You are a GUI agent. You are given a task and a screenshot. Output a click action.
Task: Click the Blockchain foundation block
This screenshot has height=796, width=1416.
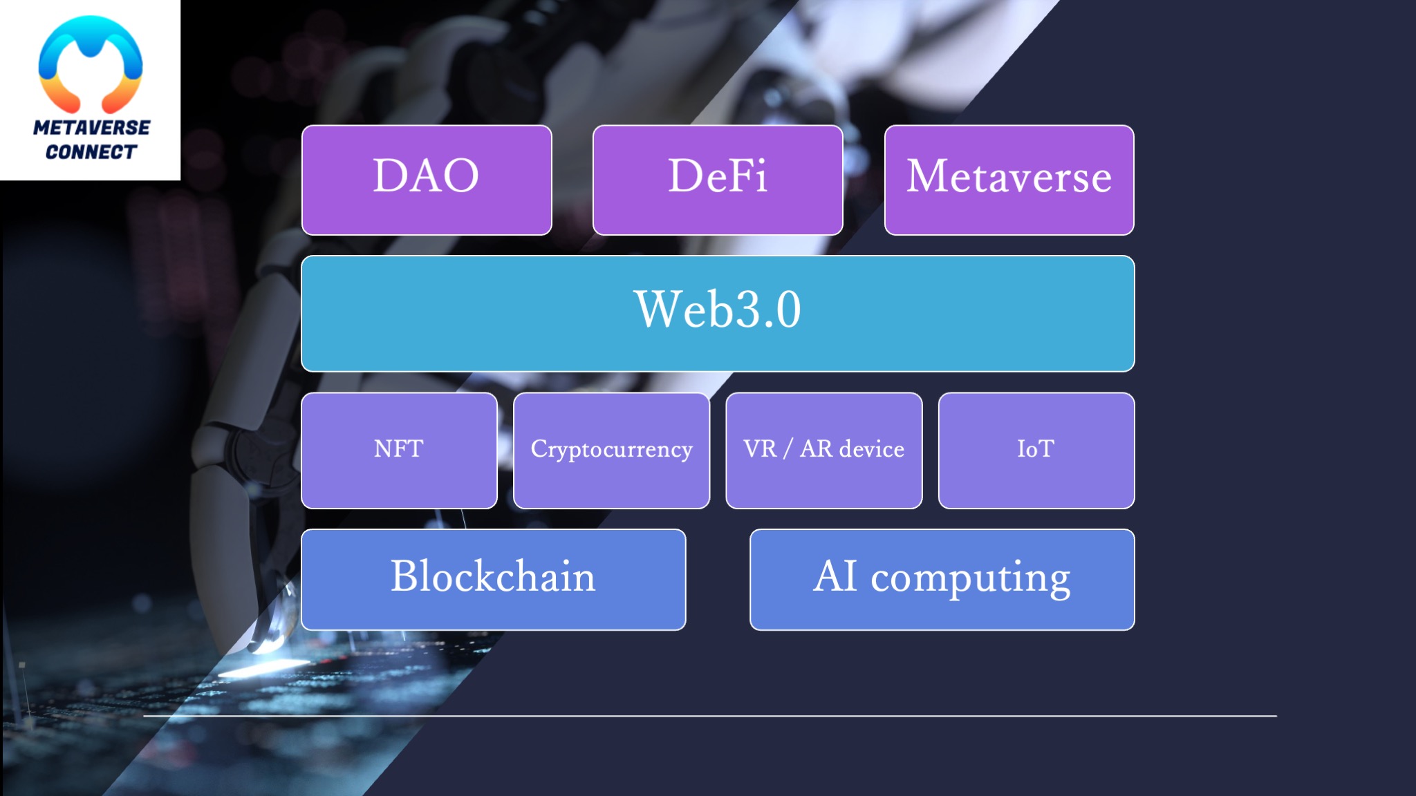[494, 576]
